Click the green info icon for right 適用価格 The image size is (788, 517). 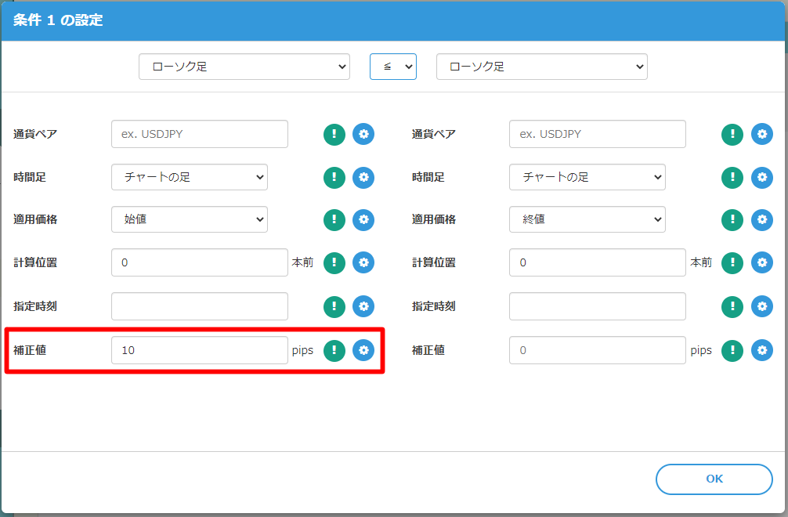pos(732,220)
